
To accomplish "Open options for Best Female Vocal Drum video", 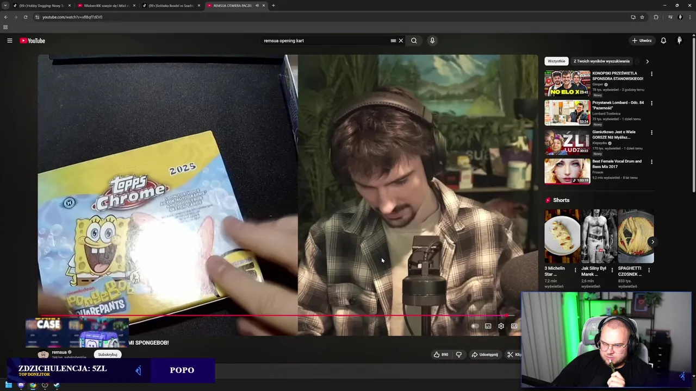I will point(651,162).
